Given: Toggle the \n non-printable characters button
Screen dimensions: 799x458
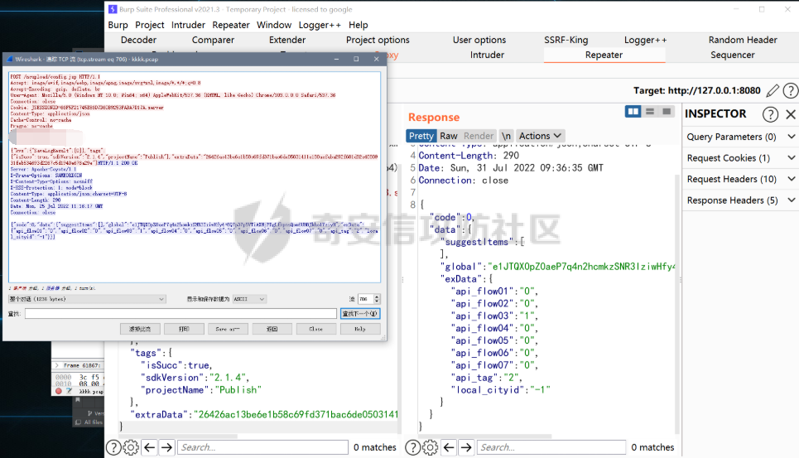Looking at the screenshot, I should (x=506, y=136).
